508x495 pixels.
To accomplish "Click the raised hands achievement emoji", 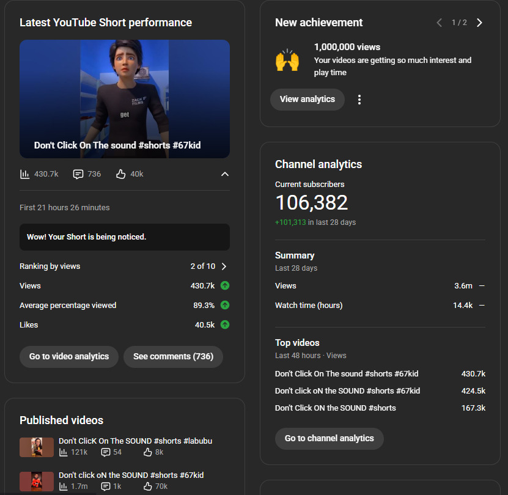I will click(x=287, y=61).
